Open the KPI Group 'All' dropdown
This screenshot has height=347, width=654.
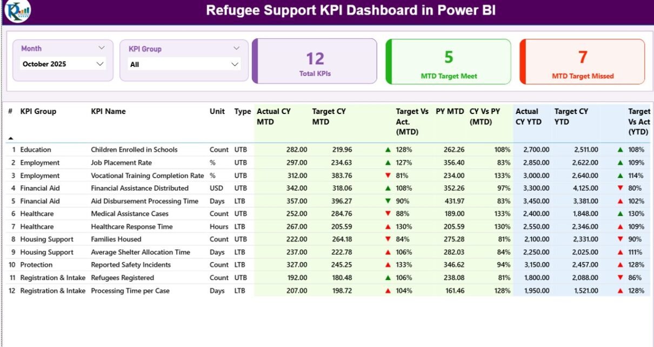pos(235,64)
